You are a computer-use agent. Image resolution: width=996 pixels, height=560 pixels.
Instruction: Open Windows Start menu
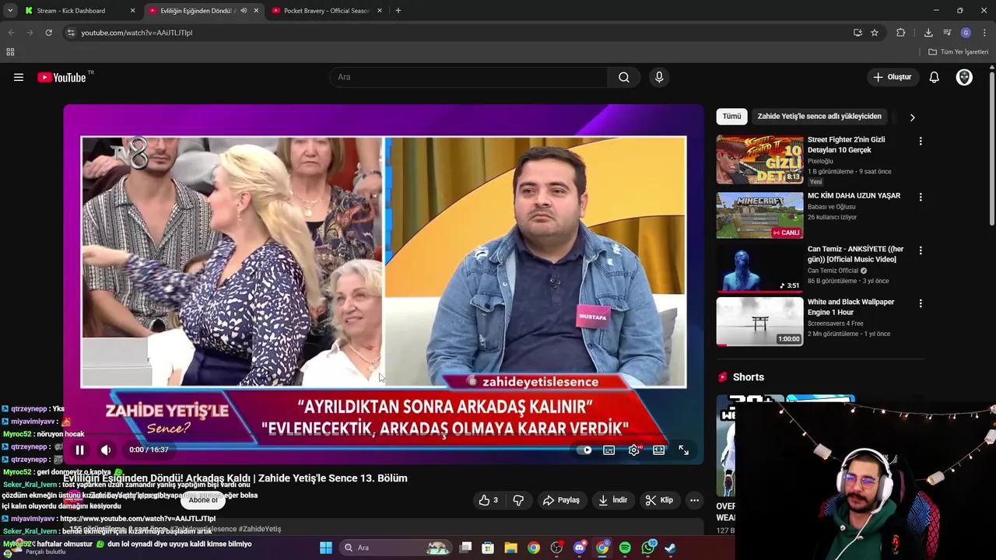click(326, 548)
